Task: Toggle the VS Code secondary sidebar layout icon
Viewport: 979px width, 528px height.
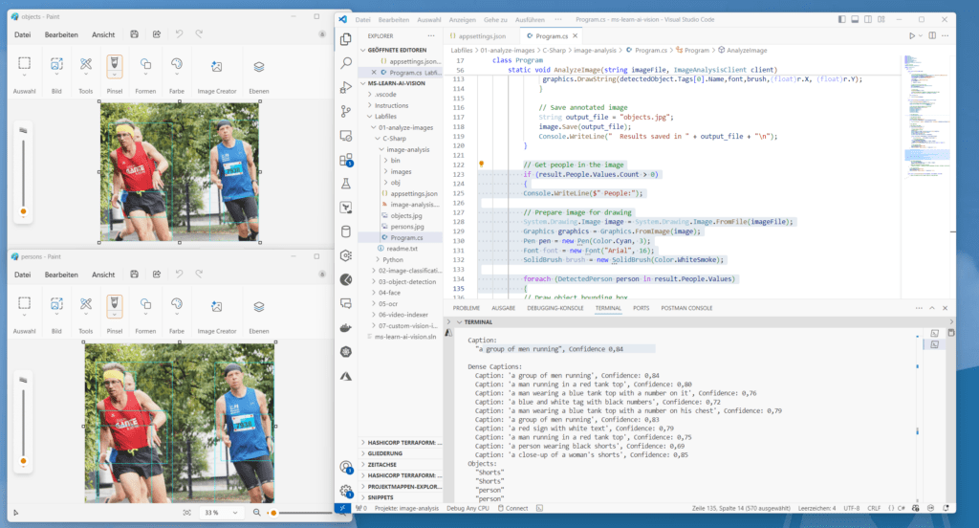Action: click(868, 19)
